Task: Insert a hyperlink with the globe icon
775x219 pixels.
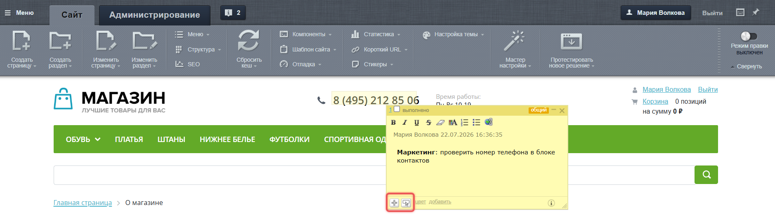Action: pyautogui.click(x=489, y=122)
